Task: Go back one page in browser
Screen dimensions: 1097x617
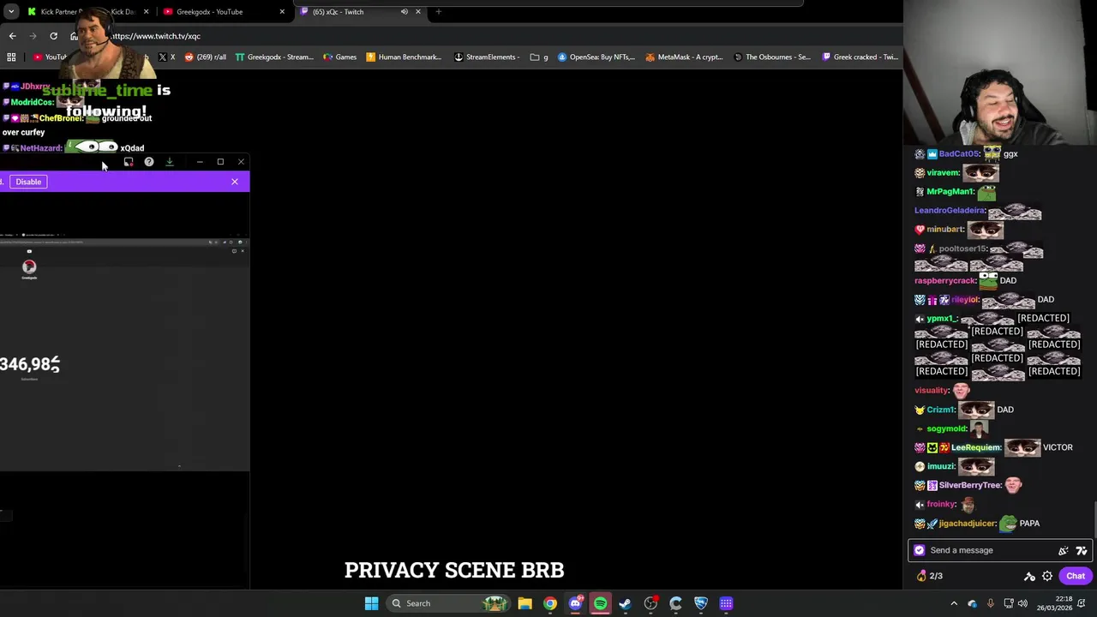Action: [x=12, y=36]
